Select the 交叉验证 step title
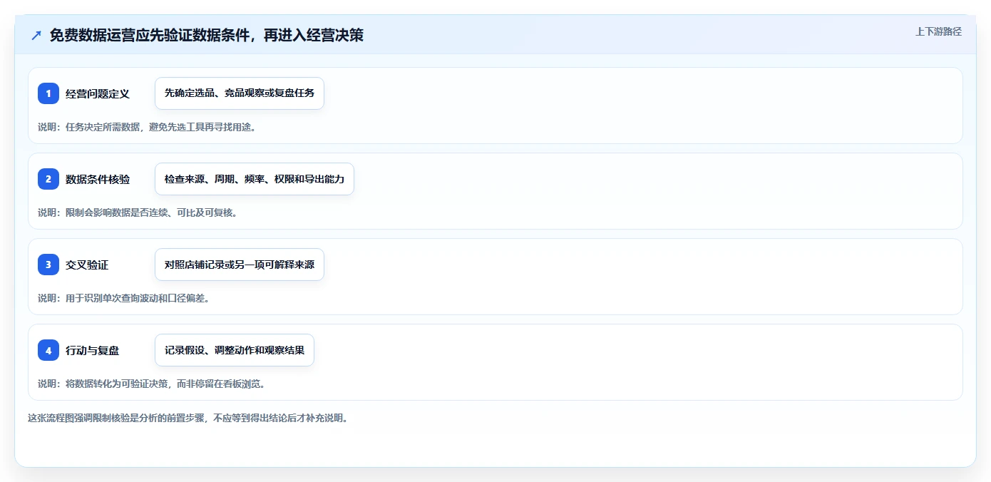991x482 pixels. coord(87,265)
